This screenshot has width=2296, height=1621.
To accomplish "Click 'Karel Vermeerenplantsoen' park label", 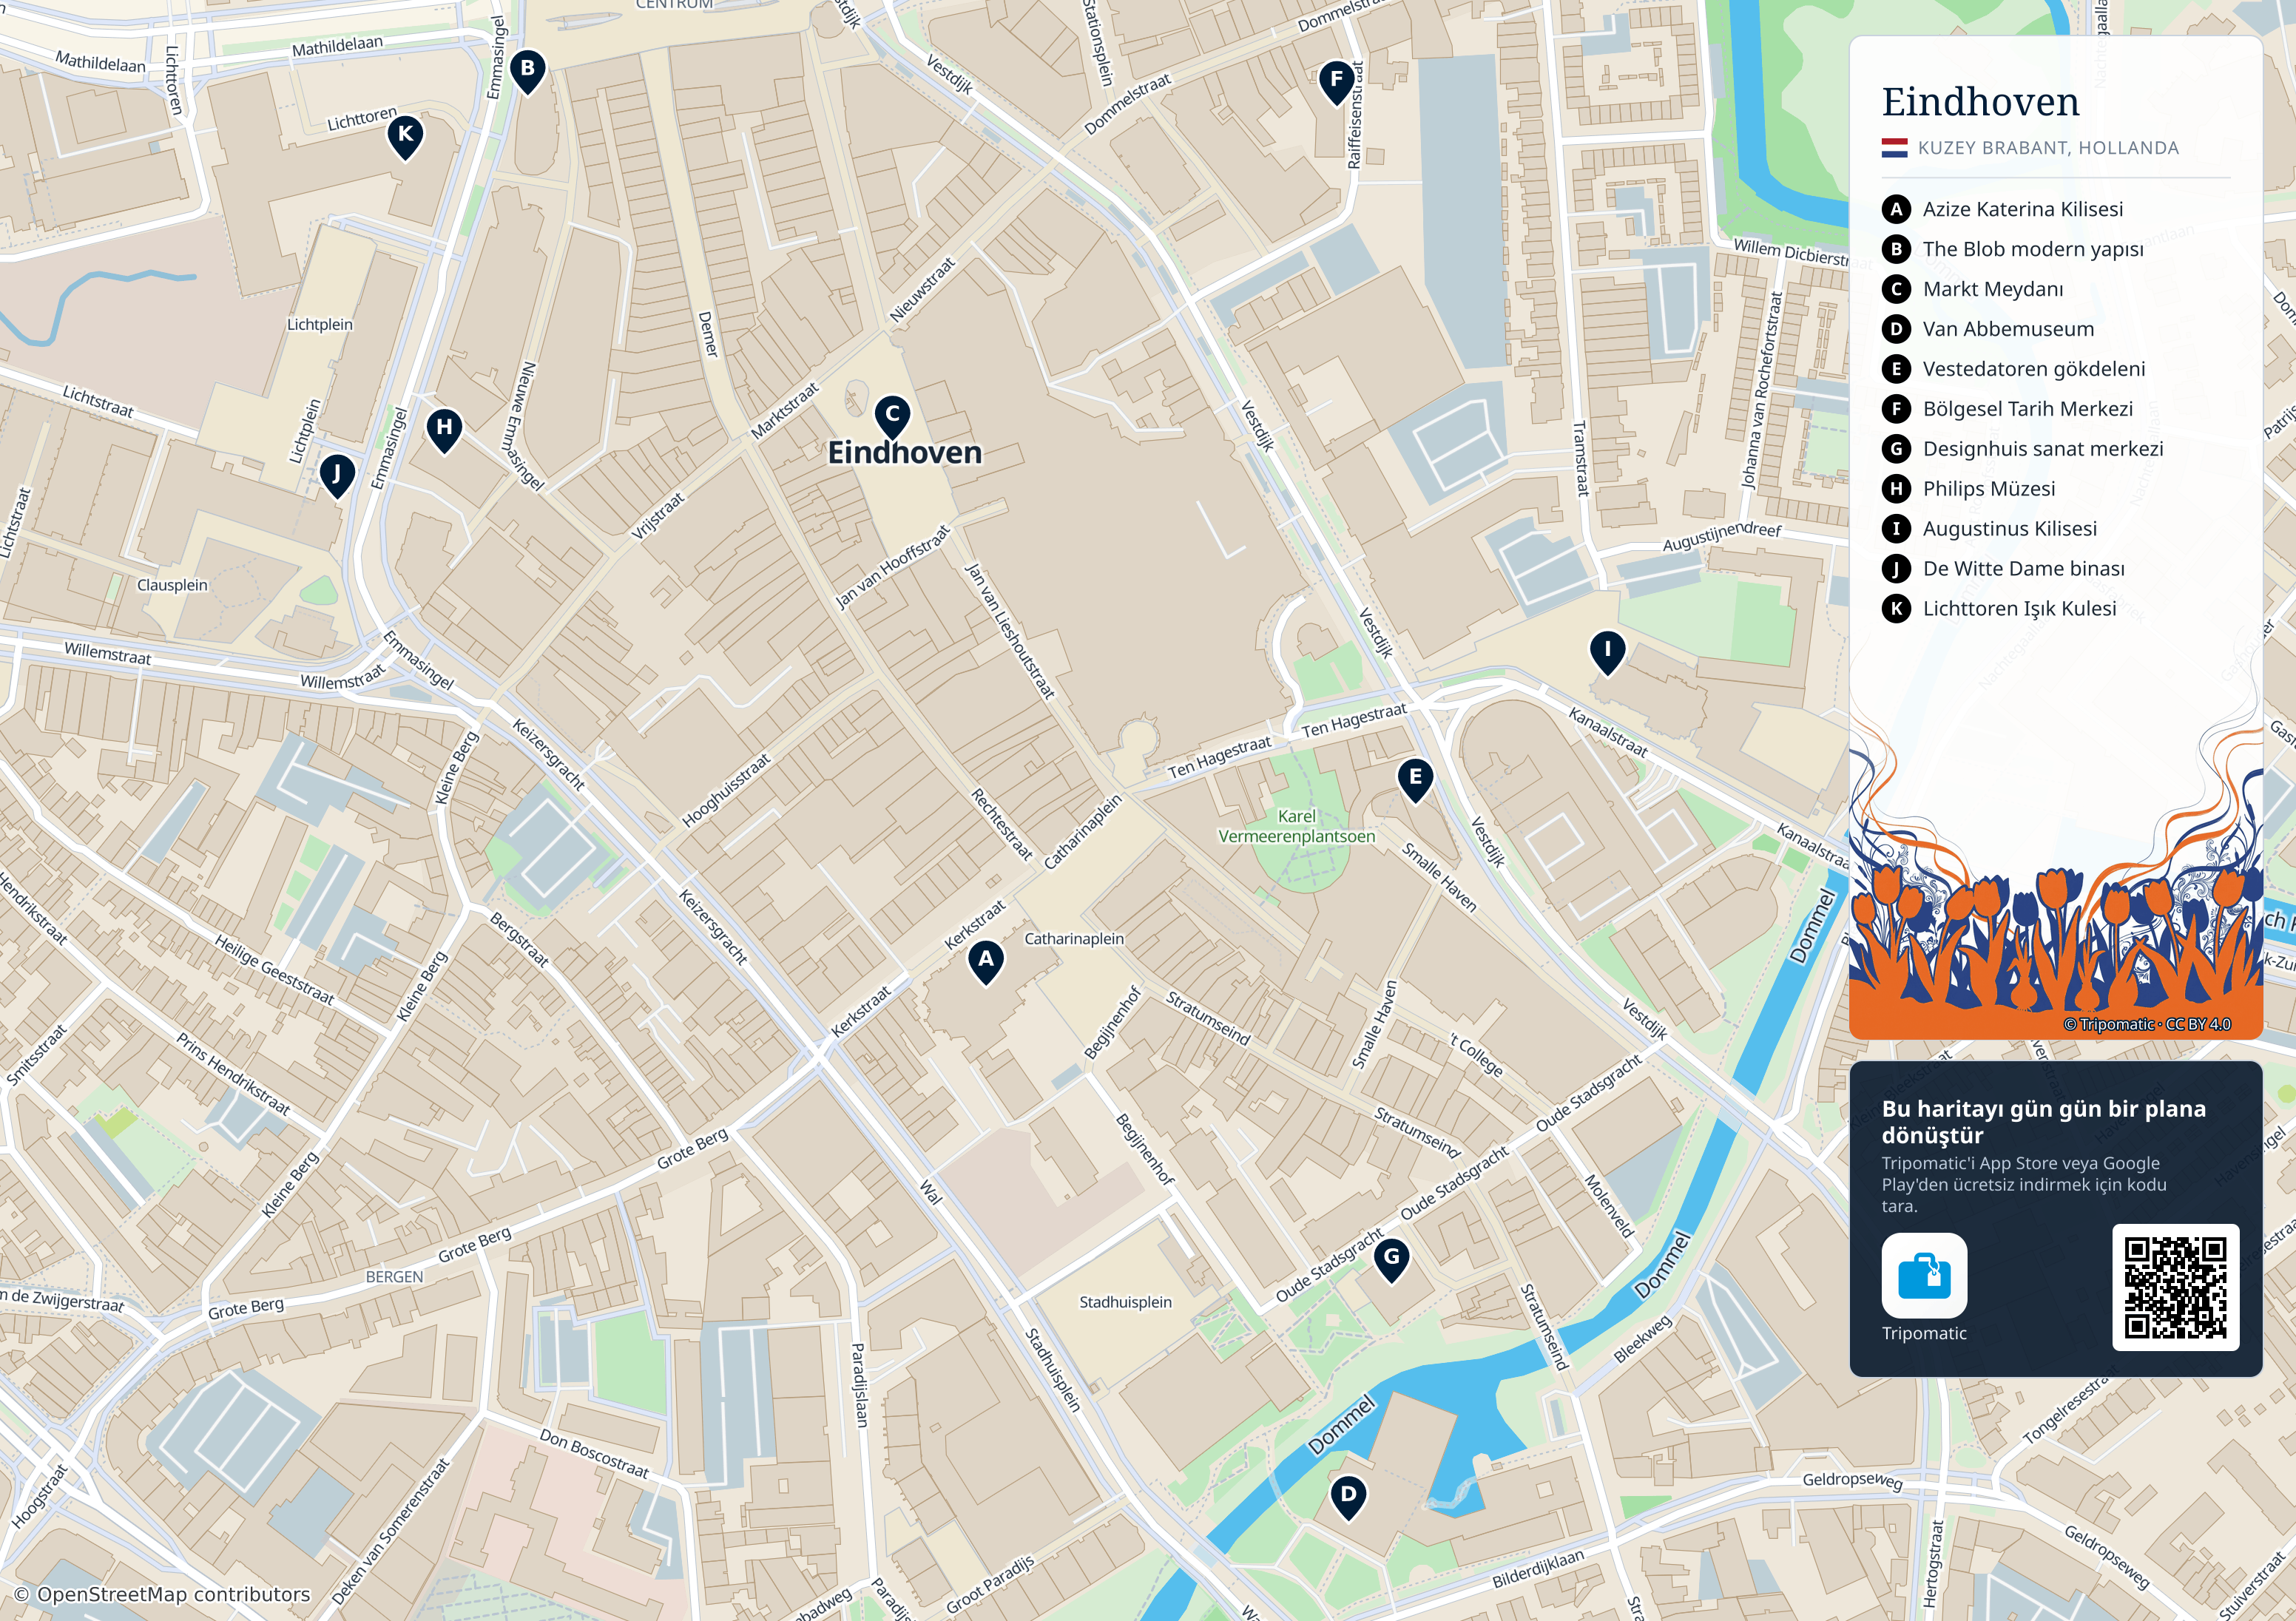I will tap(1297, 826).
